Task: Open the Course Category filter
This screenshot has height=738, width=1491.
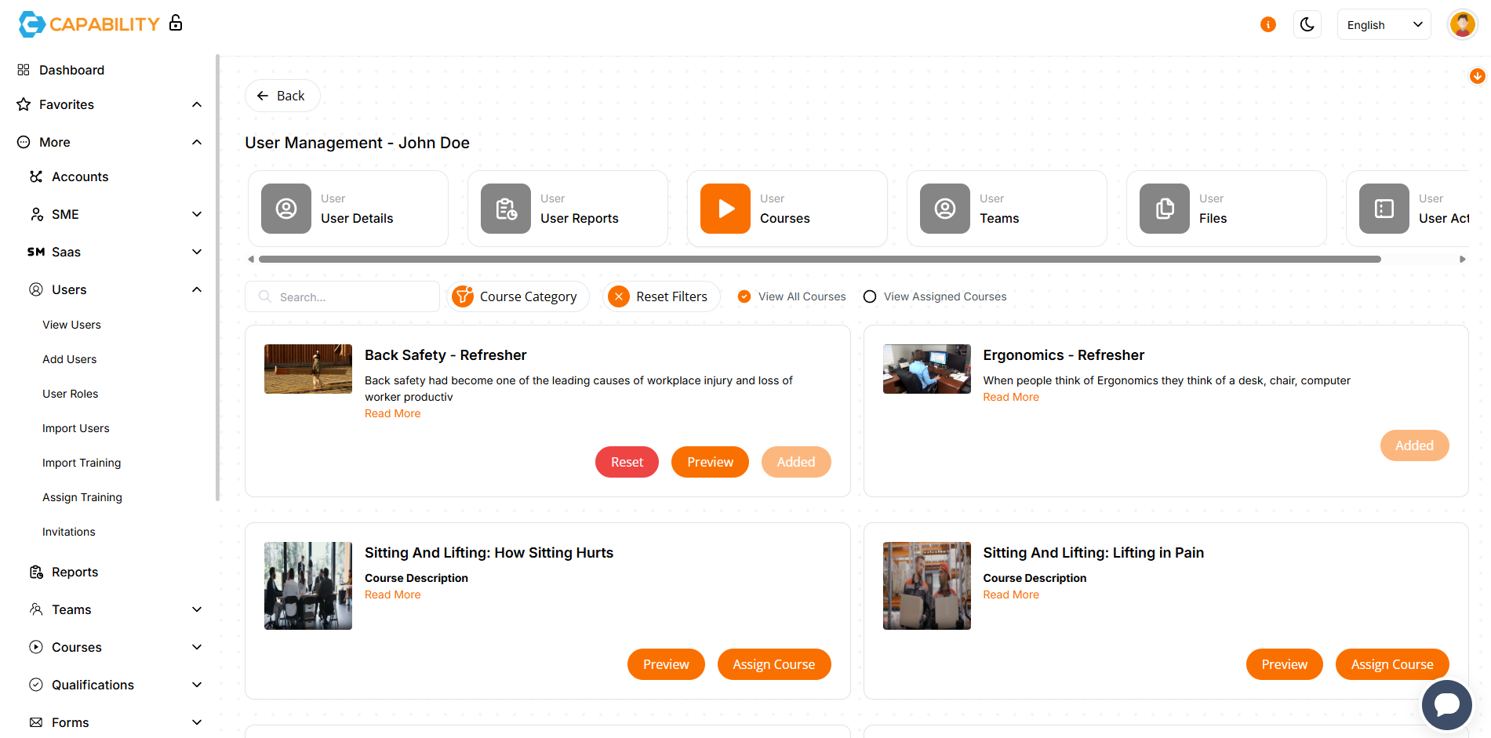Action: coord(518,296)
